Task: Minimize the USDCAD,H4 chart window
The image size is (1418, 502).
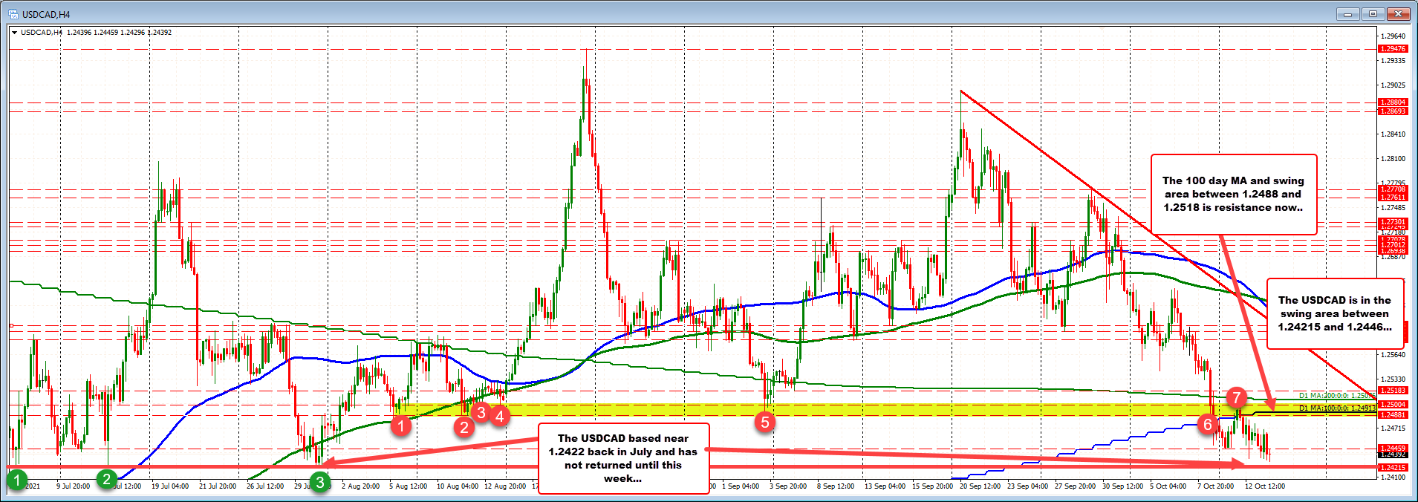Action: 1347,14
